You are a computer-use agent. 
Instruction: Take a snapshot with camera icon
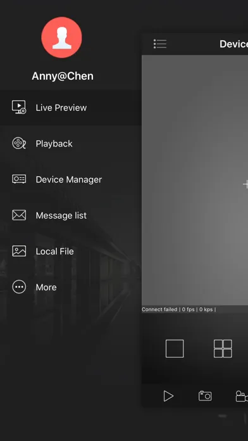(205, 396)
